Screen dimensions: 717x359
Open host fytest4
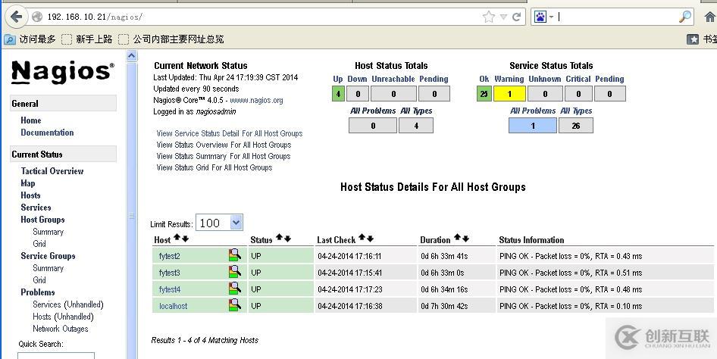pos(170,289)
